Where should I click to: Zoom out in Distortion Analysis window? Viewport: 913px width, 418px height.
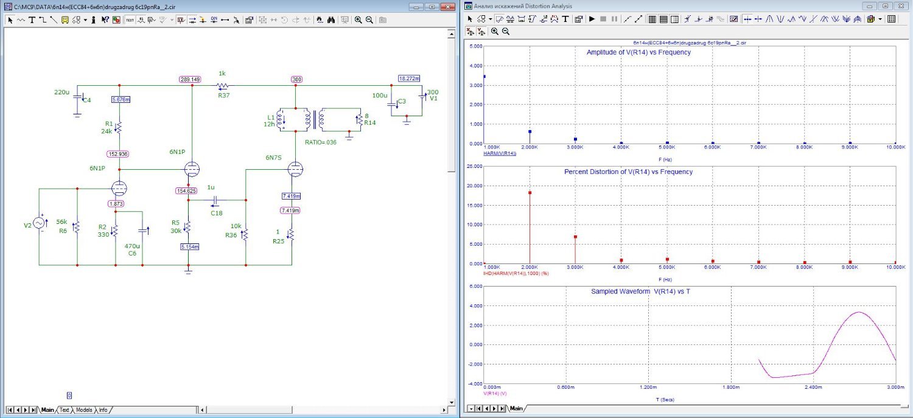click(506, 32)
